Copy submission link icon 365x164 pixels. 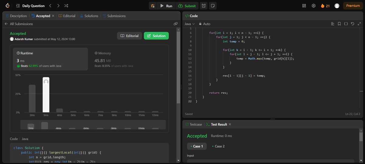point(176,24)
